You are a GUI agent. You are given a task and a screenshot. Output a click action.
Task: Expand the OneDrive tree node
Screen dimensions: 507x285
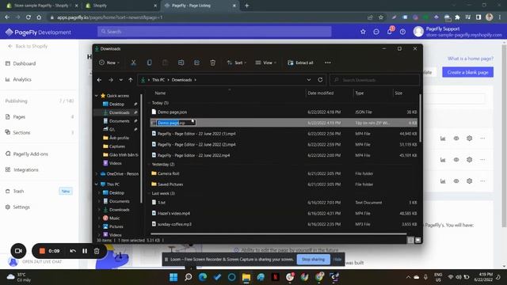pos(97,174)
